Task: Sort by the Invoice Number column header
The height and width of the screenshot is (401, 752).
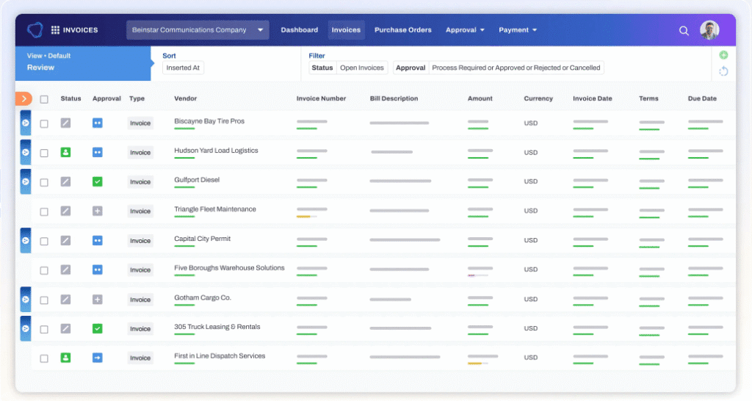Action: point(321,98)
